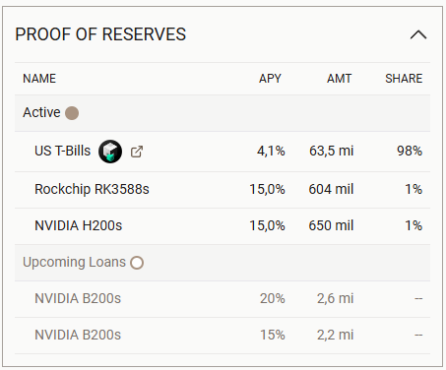The width and height of the screenshot is (446, 370).
Task: Click the 650 mil amount value
Action: tap(331, 225)
